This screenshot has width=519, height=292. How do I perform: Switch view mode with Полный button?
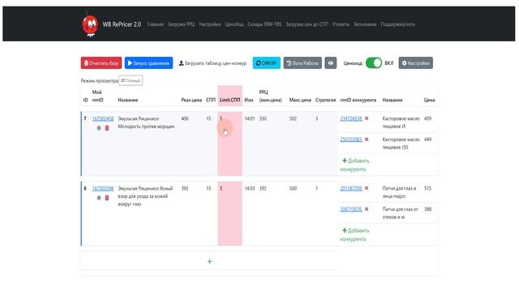[131, 80]
